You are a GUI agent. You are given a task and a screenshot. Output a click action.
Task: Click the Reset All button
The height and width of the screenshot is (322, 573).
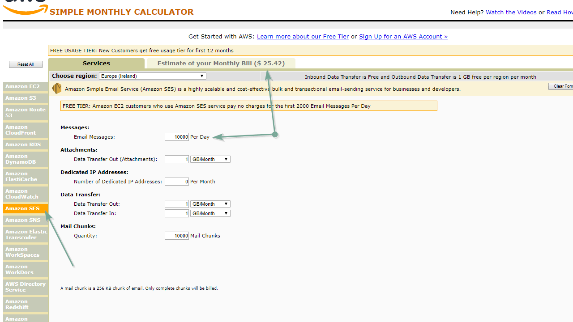[26, 64]
